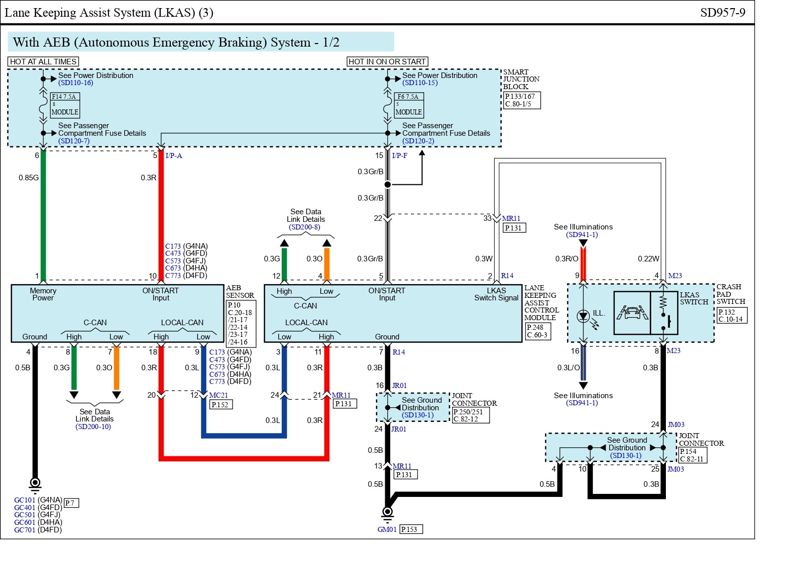Click the 0.3R/O wire label
This screenshot has width=786, height=580.
(x=567, y=259)
